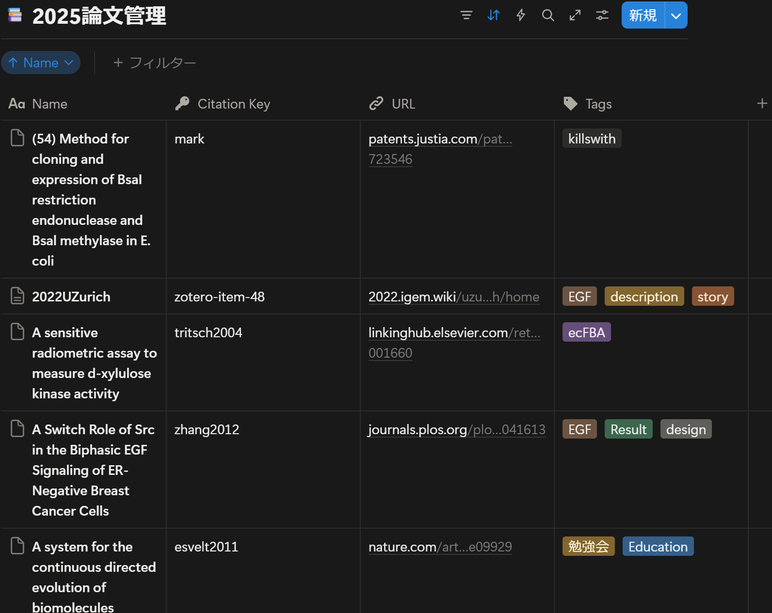This screenshot has height=613, width=772.
Task: Open database in full page view
Action: 575,16
